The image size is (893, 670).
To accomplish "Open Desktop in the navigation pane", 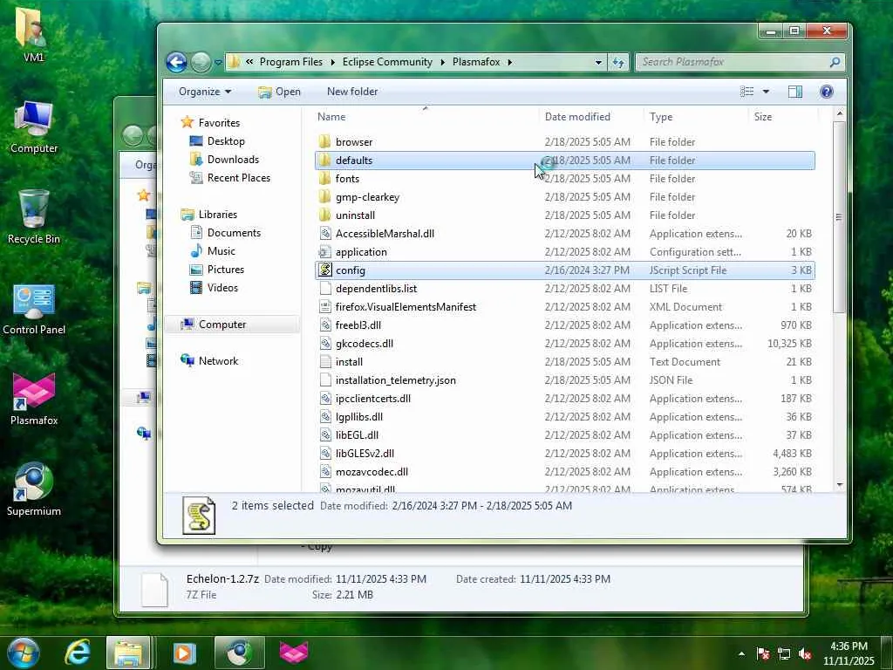I will click(226, 141).
